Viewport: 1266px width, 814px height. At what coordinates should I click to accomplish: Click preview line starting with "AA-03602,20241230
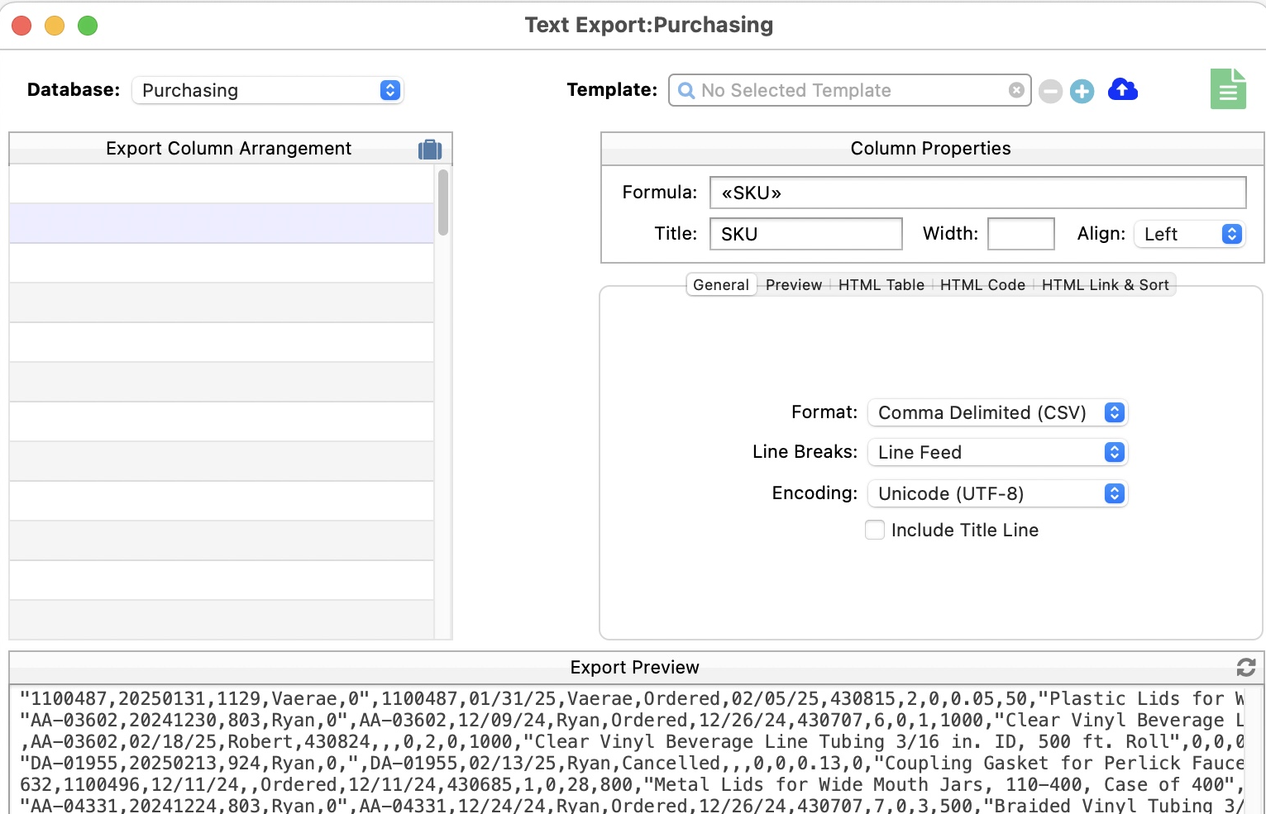coord(632,721)
